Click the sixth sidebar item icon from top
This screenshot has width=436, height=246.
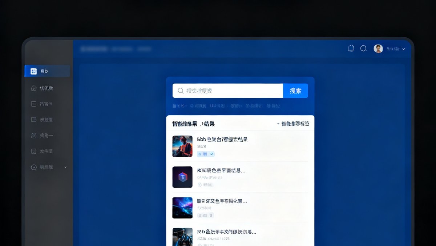[33, 151]
